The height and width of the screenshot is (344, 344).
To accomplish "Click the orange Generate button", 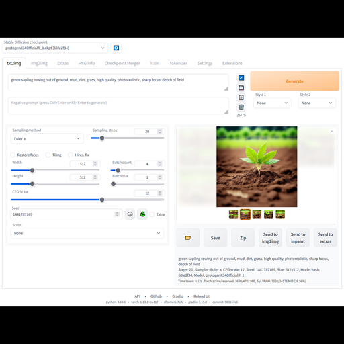I will pos(294,81).
